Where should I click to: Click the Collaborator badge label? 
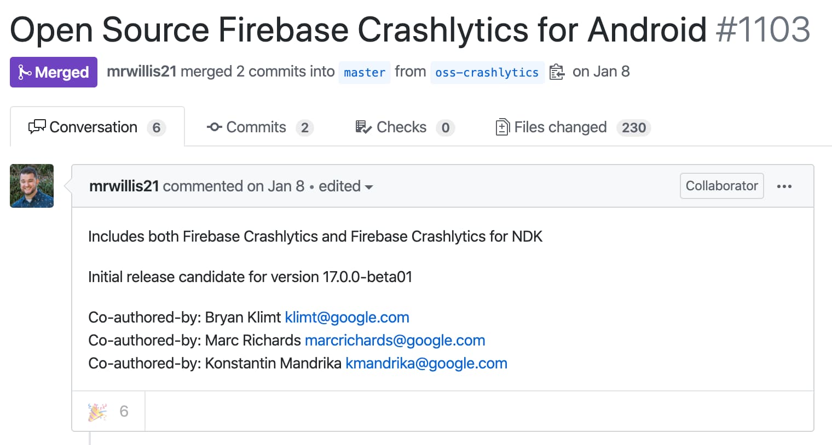pos(722,186)
